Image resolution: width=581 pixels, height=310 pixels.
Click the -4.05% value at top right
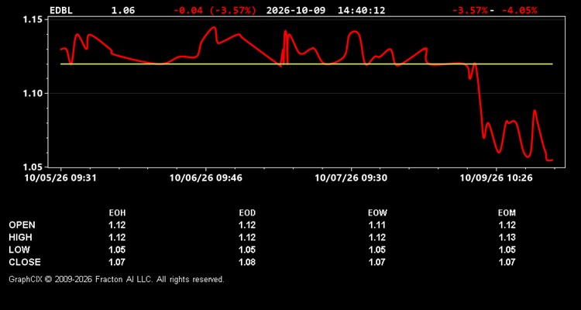click(x=519, y=10)
